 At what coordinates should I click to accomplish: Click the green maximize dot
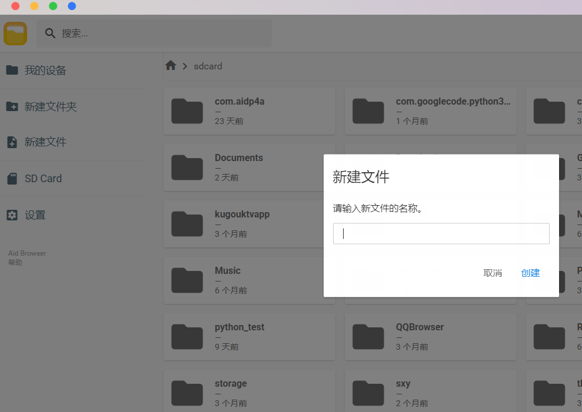point(53,6)
